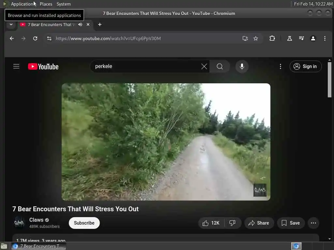
Task: Open Chromium three-dot main menu
Action: [x=325, y=38]
